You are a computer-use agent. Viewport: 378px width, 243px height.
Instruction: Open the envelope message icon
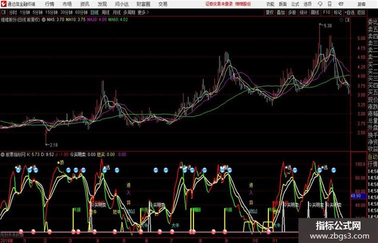[x=341, y=4]
